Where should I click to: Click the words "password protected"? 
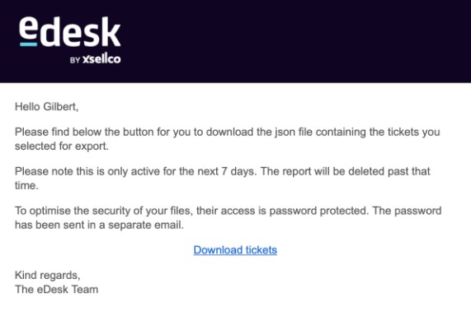click(318, 211)
